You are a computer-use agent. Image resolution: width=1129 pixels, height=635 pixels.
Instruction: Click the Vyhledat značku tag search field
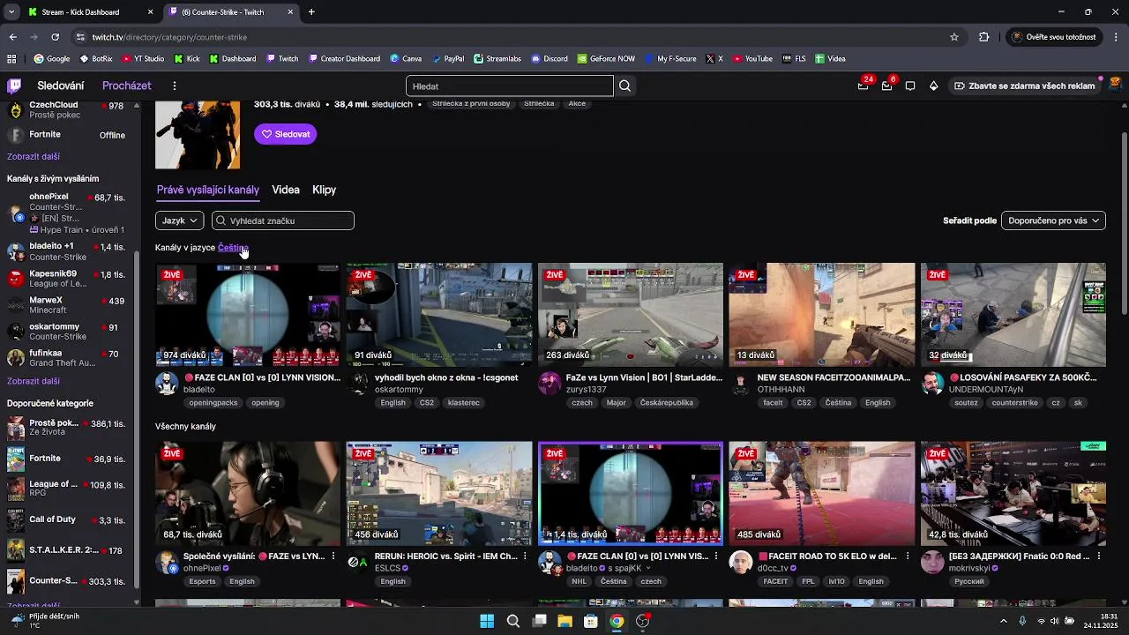(x=283, y=220)
